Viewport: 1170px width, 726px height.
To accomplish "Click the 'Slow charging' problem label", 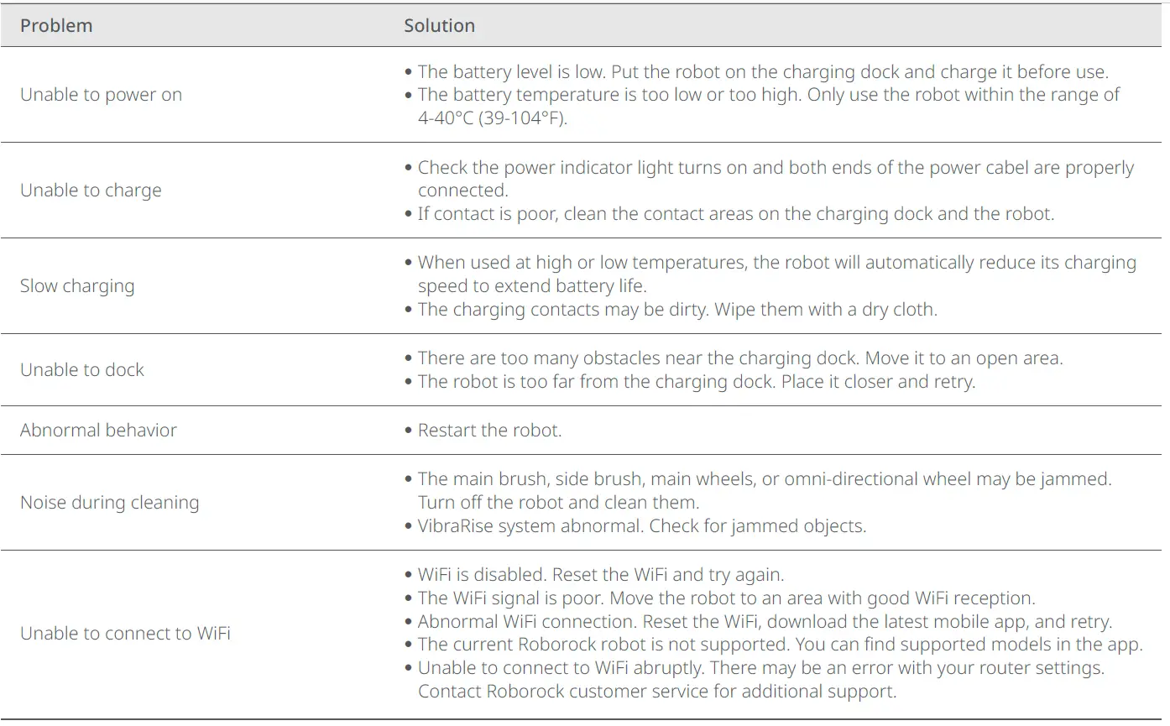I will [x=77, y=286].
